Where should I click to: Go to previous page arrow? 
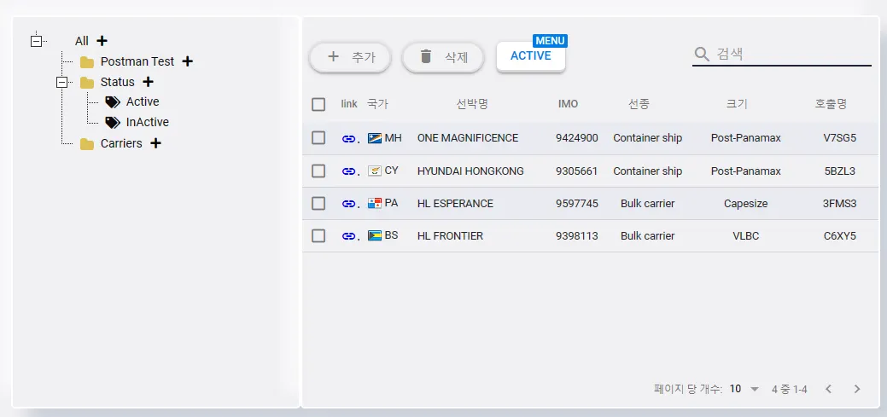pyautogui.click(x=829, y=389)
